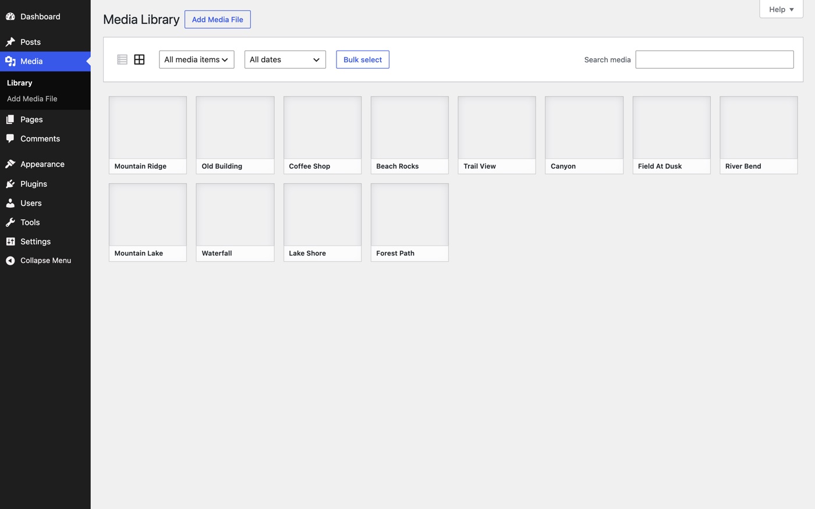Screen dimensions: 815x509
Task: Open the All dates filter
Action: [285, 59]
